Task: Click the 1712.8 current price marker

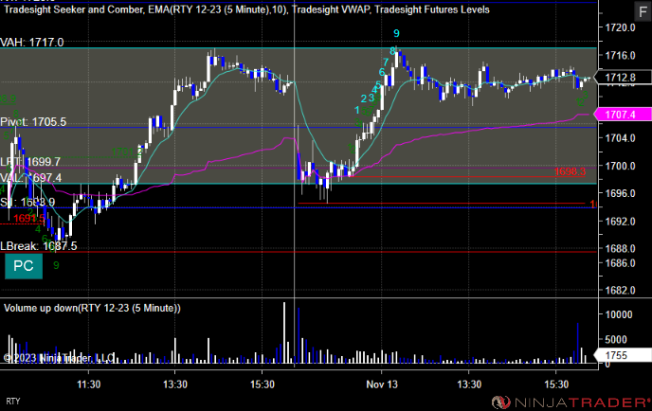Action: [x=623, y=78]
